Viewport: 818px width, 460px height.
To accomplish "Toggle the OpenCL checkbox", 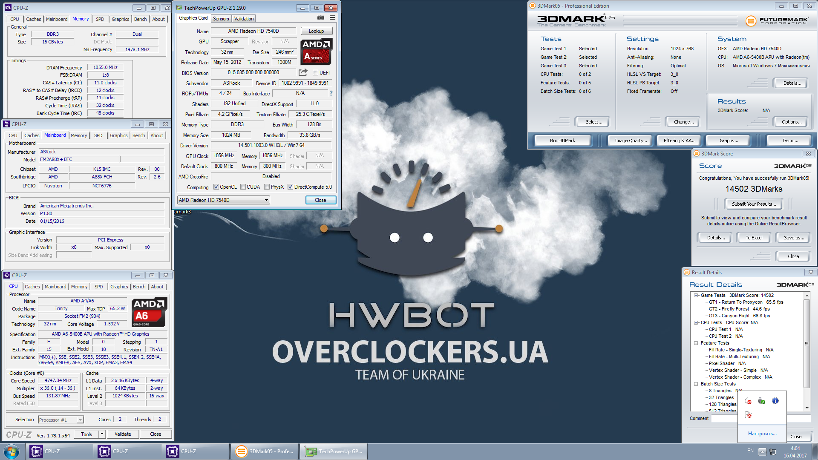I will point(216,187).
